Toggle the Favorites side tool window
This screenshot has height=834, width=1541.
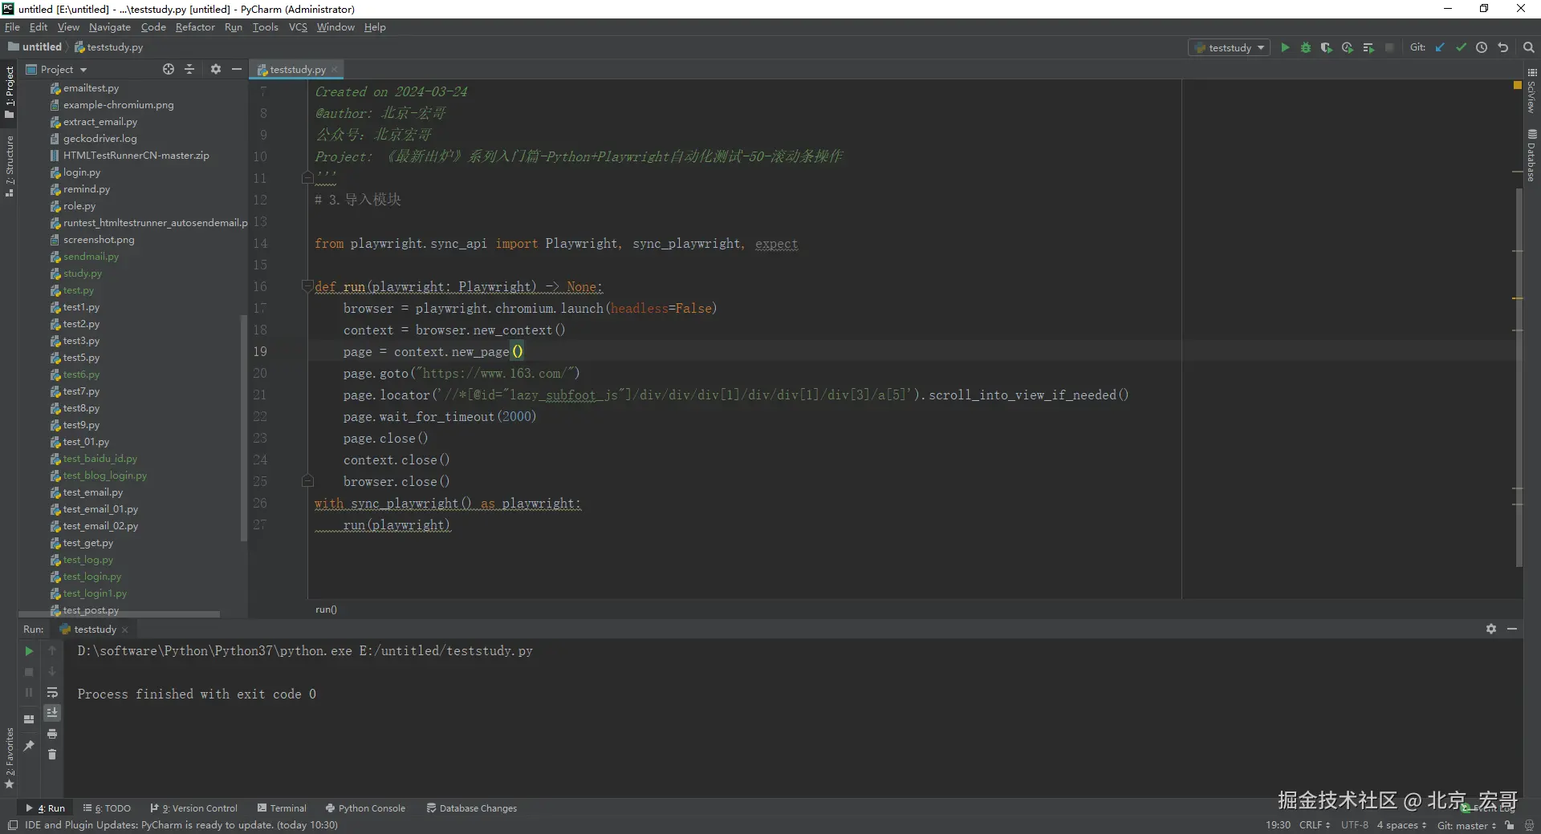10,758
